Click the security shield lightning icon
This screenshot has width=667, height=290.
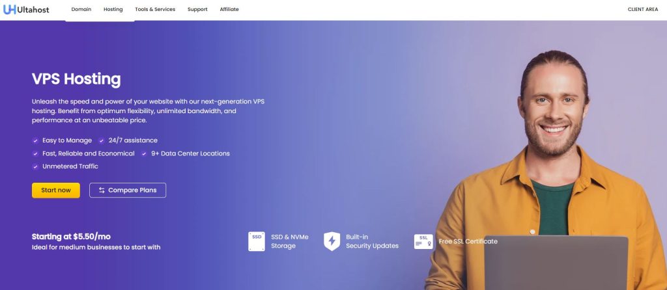pos(332,241)
